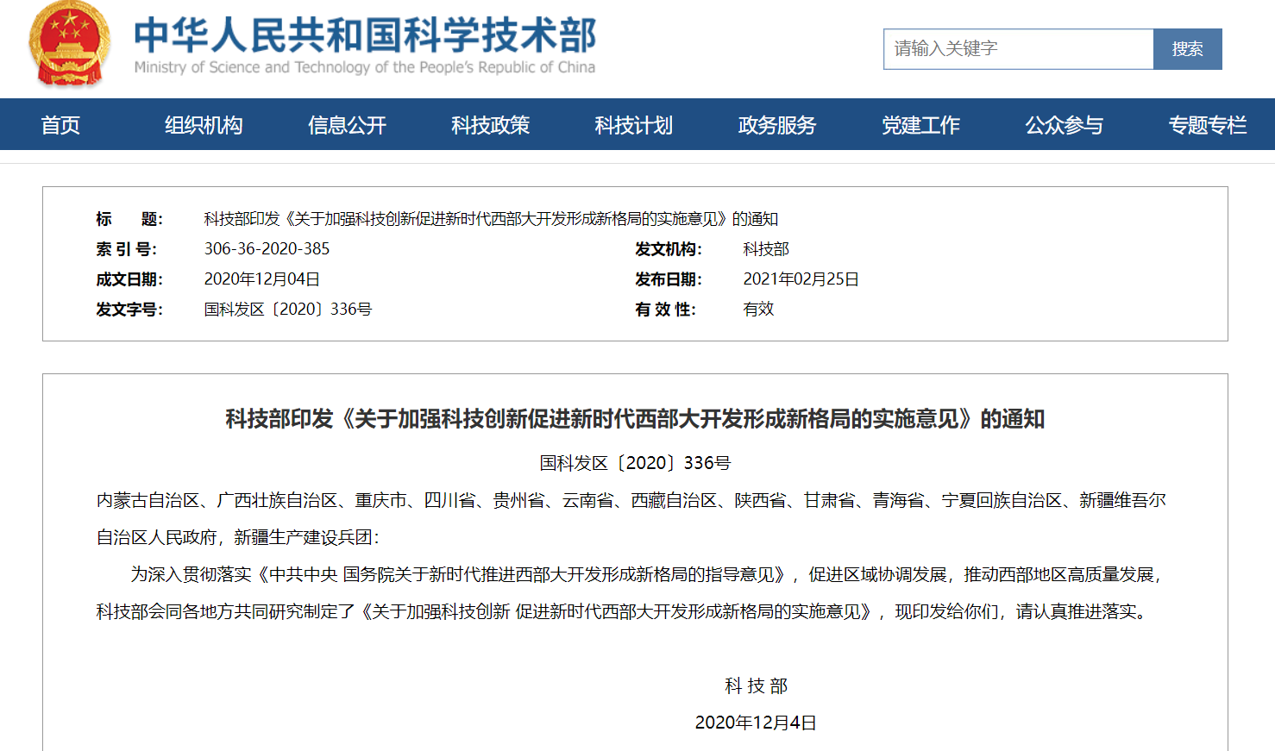Select the 发布日期 value 2021年02月25日
This screenshot has width=1275, height=751.
coord(801,279)
